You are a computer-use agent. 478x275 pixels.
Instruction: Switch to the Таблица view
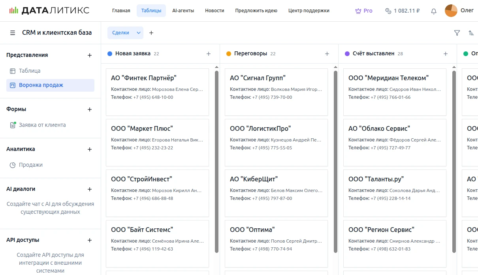(x=30, y=71)
